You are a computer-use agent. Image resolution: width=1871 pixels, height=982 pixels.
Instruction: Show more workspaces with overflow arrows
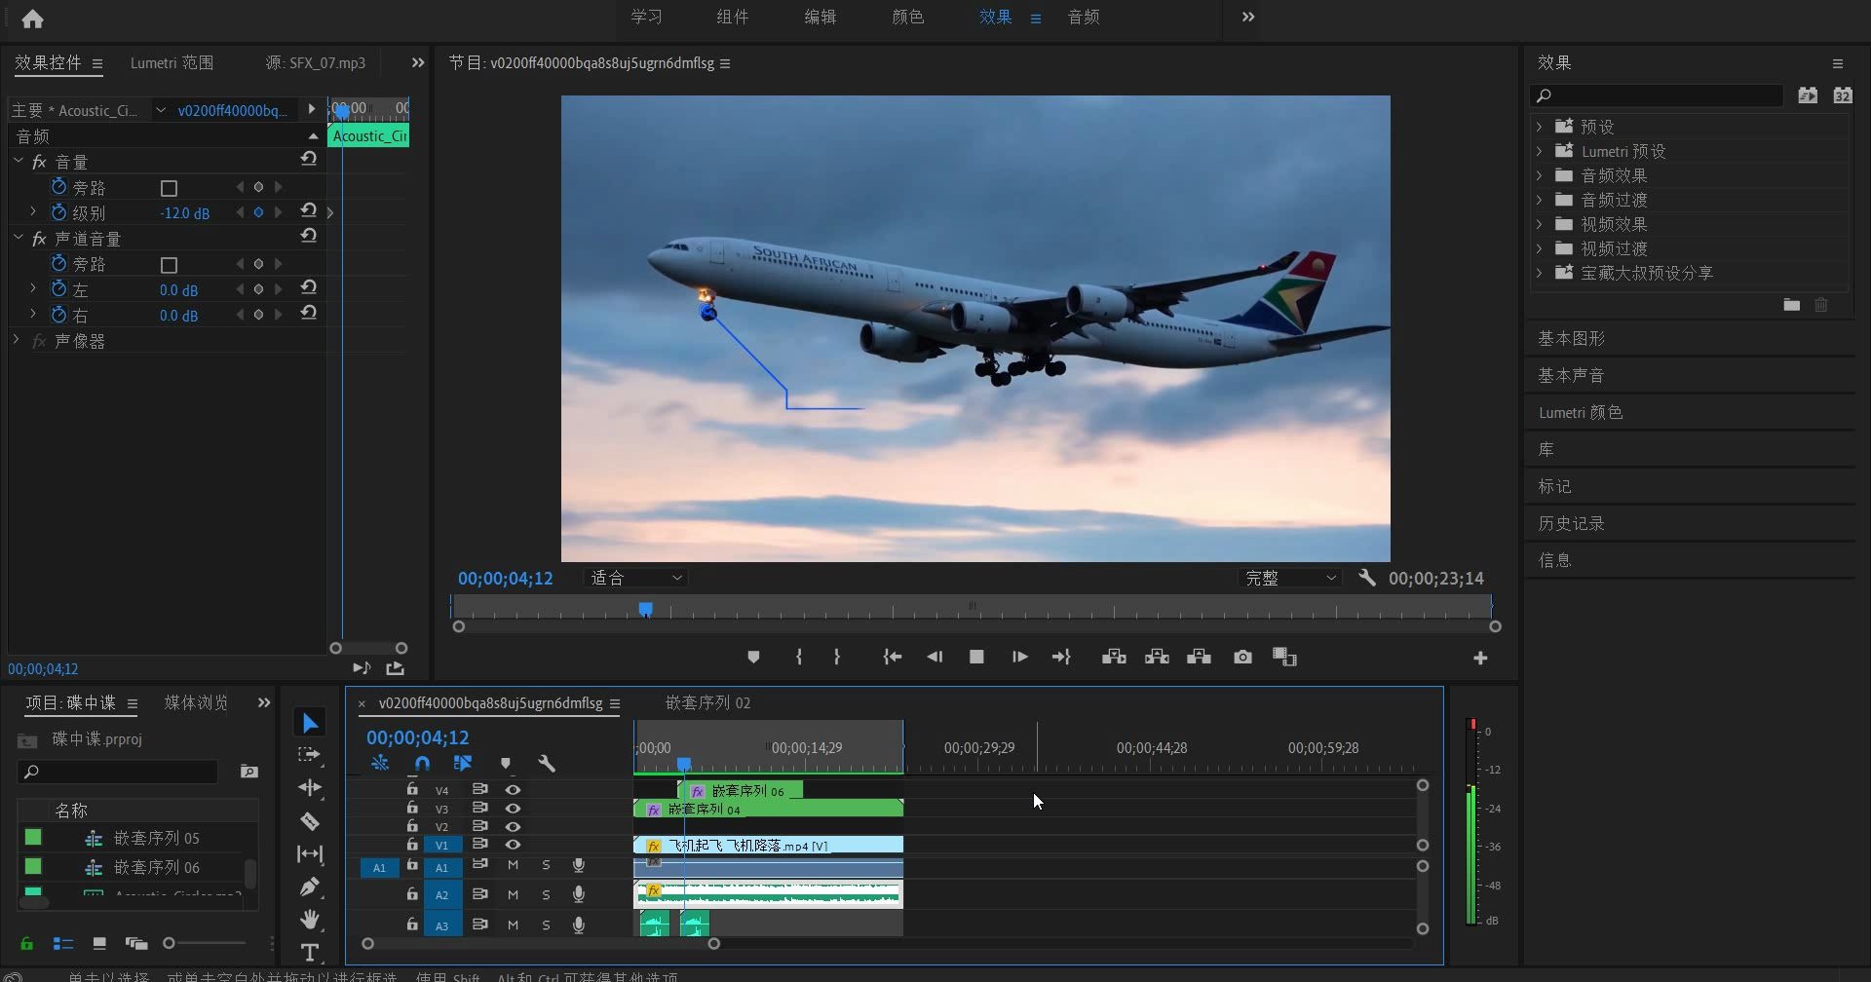1248,18
